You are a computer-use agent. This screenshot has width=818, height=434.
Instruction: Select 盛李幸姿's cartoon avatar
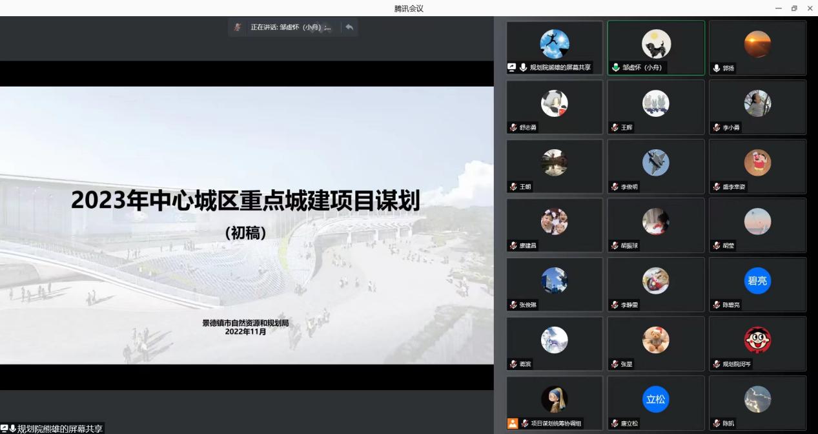[757, 163]
